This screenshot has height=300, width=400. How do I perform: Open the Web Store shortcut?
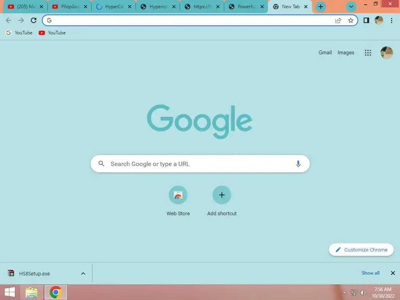click(x=178, y=201)
